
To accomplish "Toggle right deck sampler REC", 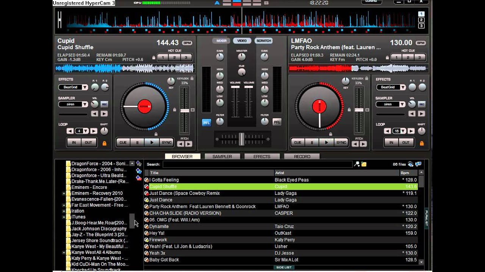I will [x=422, y=104].
